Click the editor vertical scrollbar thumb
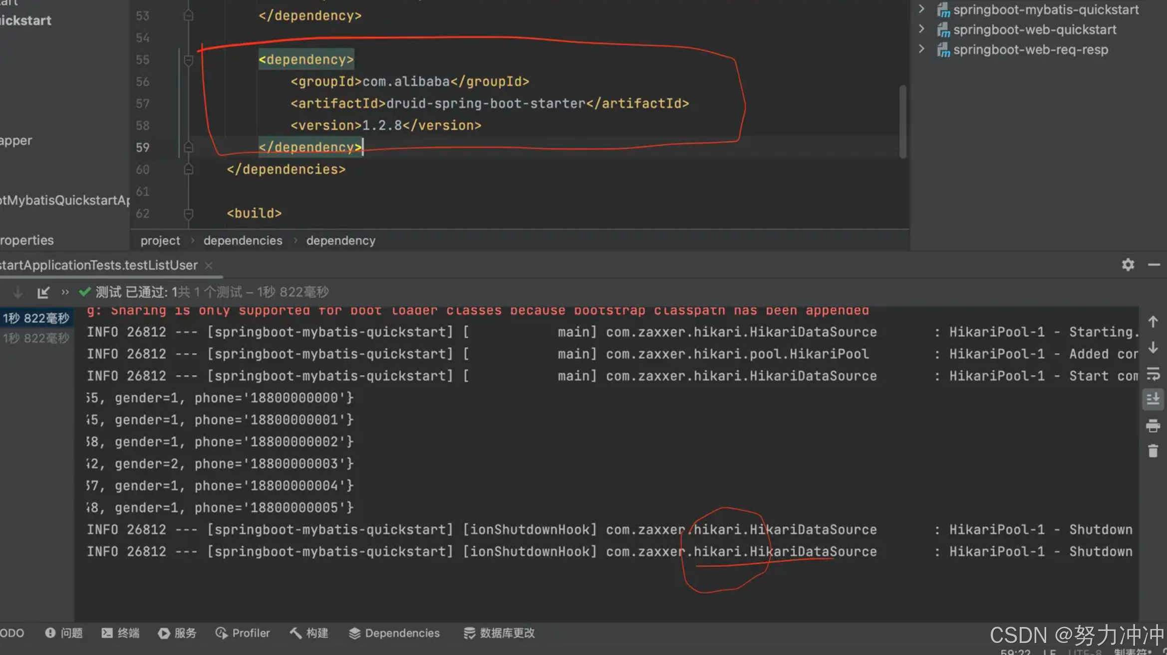Screen dimensions: 1167x655 tap(902, 121)
